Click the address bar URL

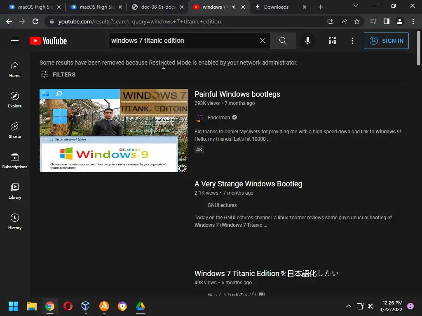139,21
